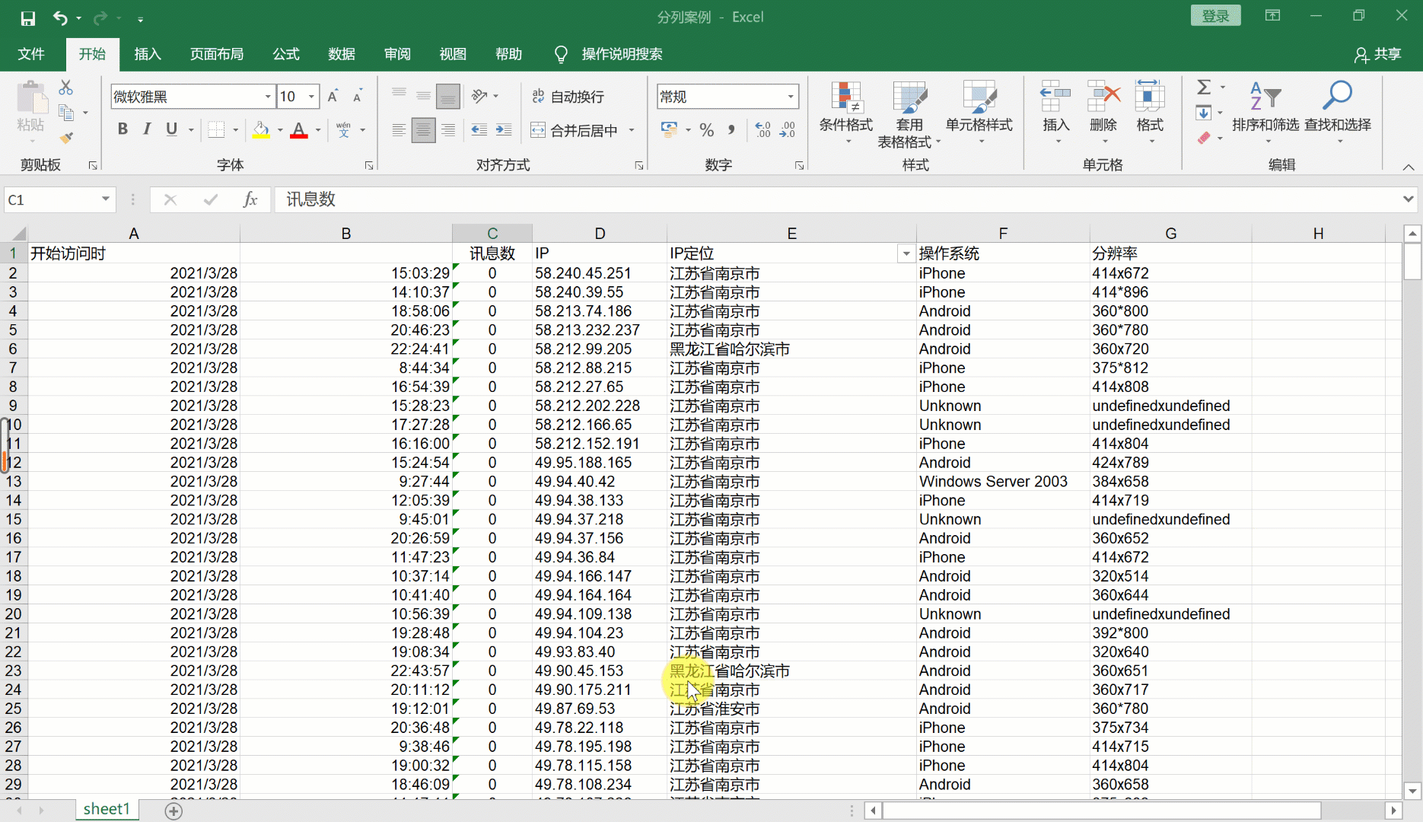The height and width of the screenshot is (822, 1423).
Task: Open the 插入 ribbon tab
Action: tap(148, 54)
